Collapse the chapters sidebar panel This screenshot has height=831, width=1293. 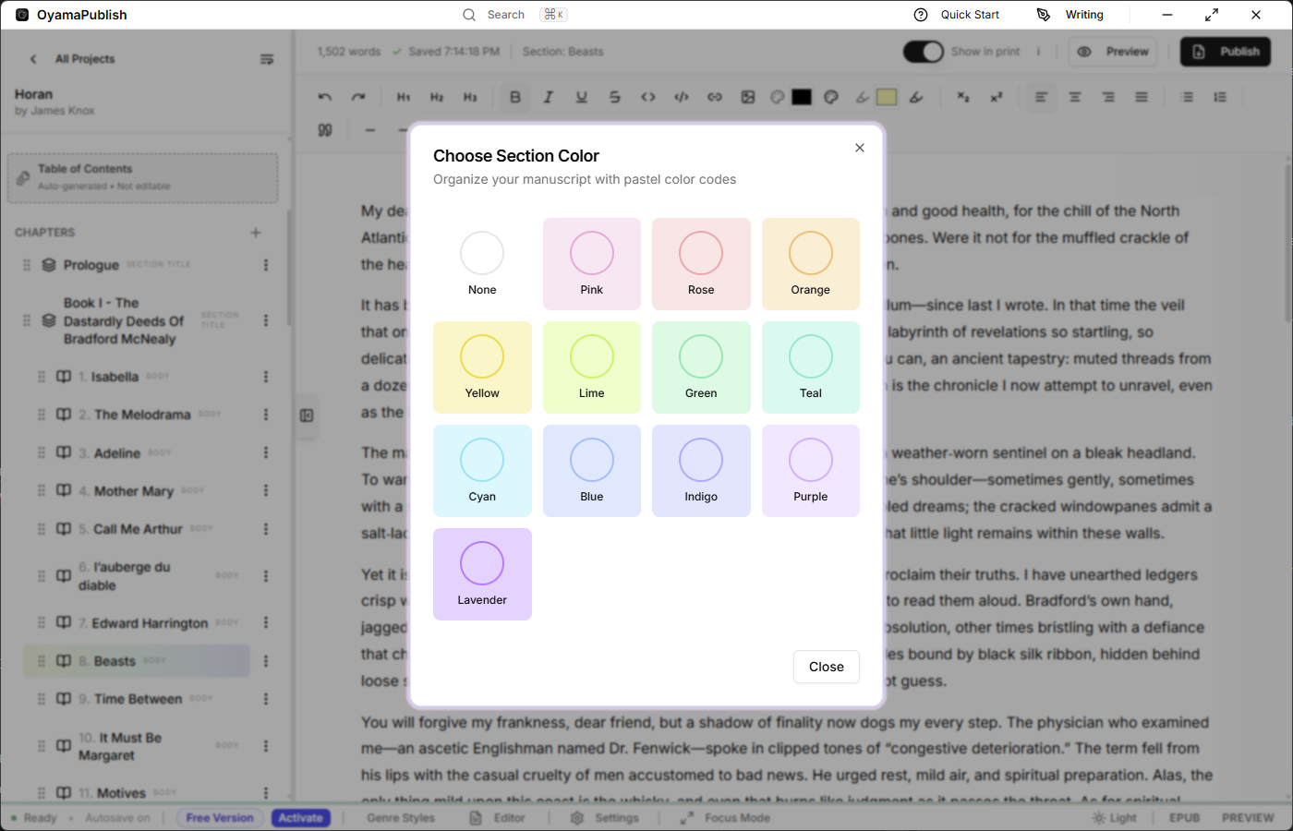coord(267,58)
